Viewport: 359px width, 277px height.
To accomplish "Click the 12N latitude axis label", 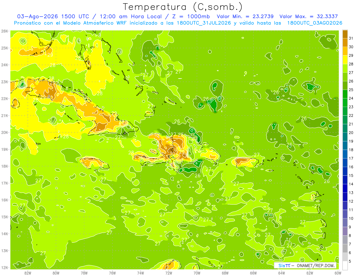I will [x=4, y=267].
